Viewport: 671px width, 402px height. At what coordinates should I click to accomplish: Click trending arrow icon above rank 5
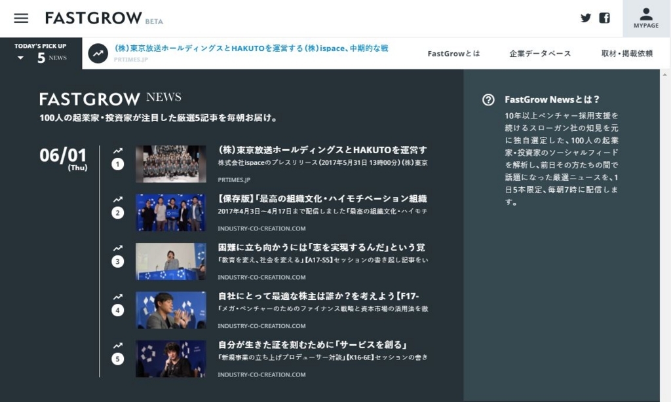tap(118, 346)
